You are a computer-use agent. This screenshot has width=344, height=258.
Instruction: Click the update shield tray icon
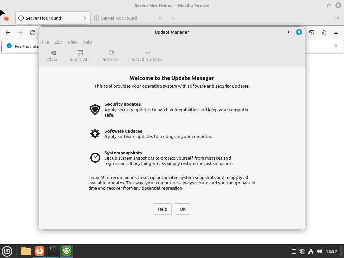click(x=302, y=251)
